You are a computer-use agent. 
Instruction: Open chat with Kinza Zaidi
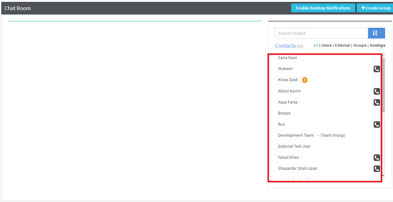(x=288, y=80)
